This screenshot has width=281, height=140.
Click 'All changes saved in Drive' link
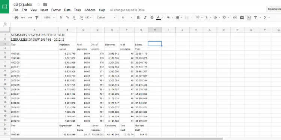click(x=127, y=10)
